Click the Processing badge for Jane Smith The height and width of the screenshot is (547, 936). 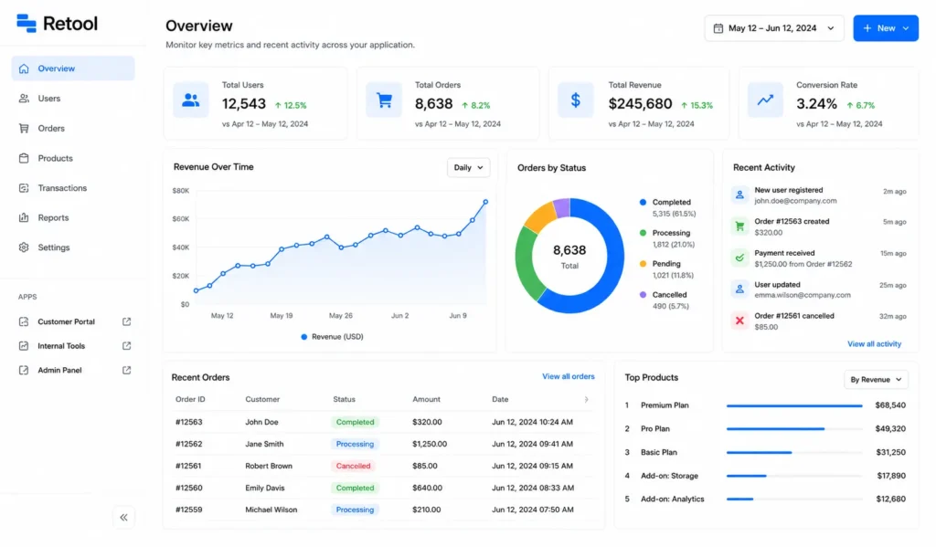point(355,445)
